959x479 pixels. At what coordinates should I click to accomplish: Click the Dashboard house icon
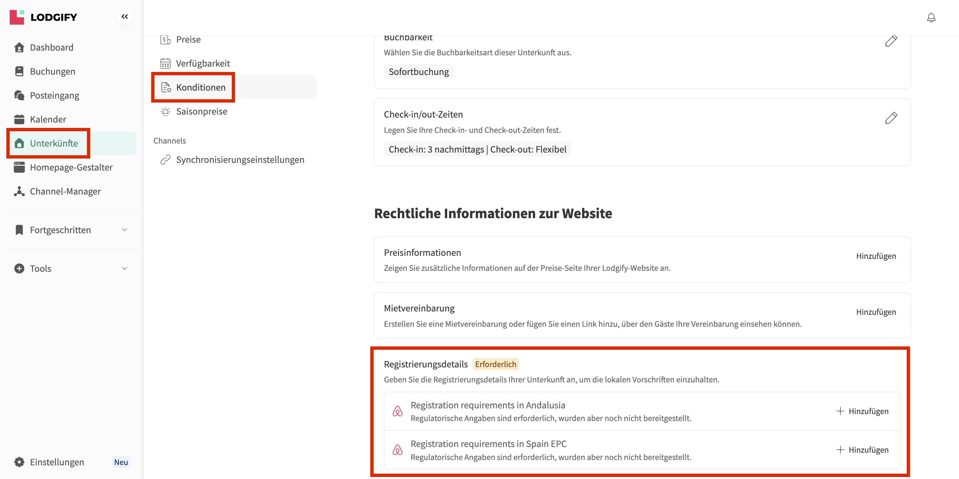pos(19,47)
